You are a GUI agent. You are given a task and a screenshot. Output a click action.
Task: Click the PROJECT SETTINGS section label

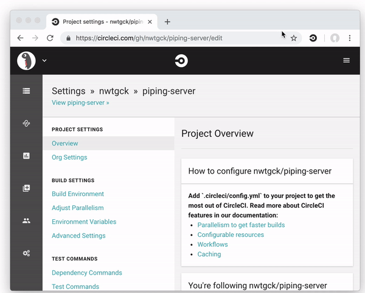pyautogui.click(x=77, y=129)
